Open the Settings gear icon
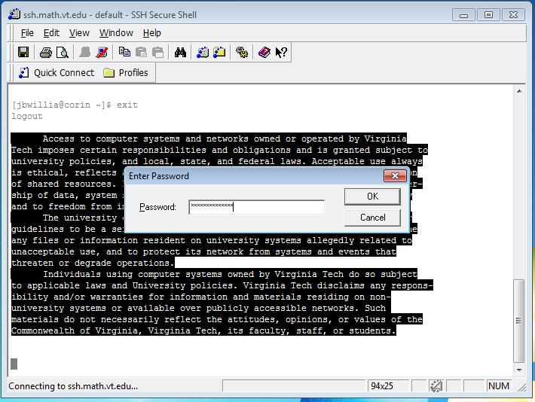Image resolution: width=535 pixels, height=402 pixels. (242, 52)
